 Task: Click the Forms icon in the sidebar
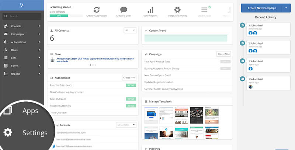pyautogui.click(x=6, y=65)
